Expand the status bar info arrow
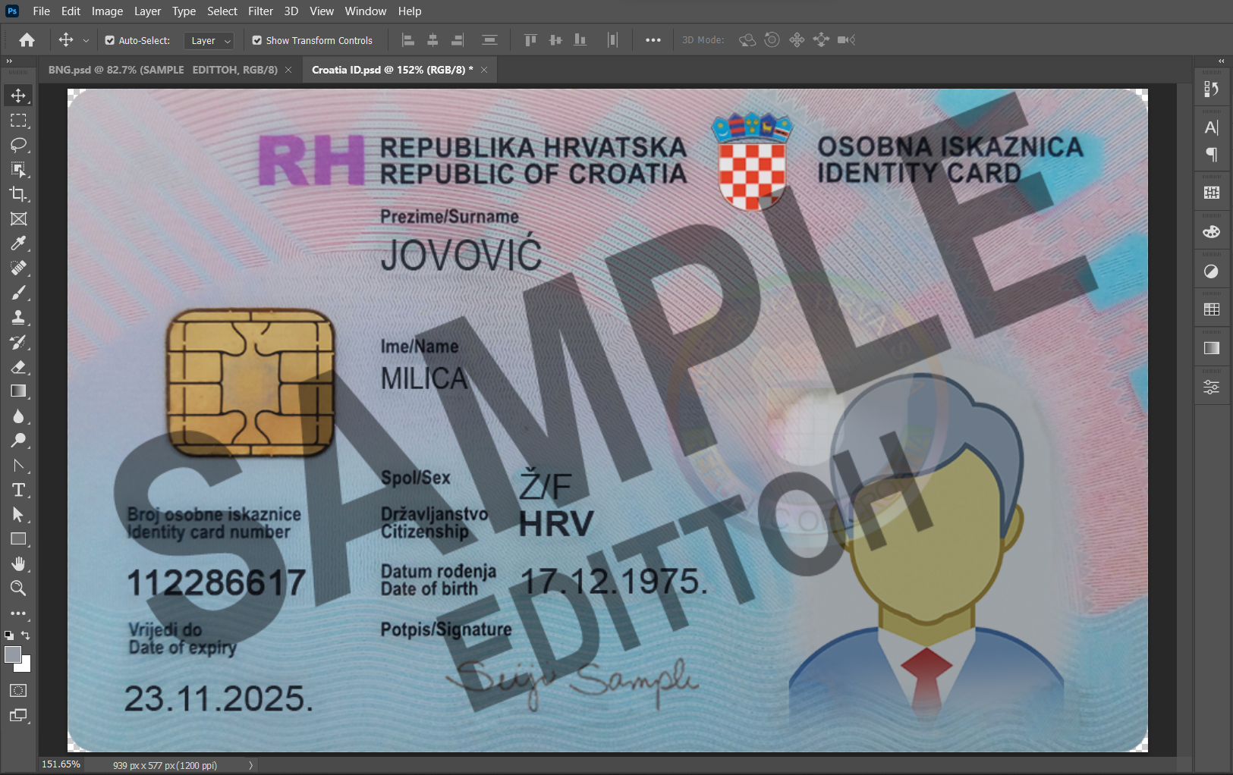Screen dimensions: 1233x775 [x=250, y=765]
